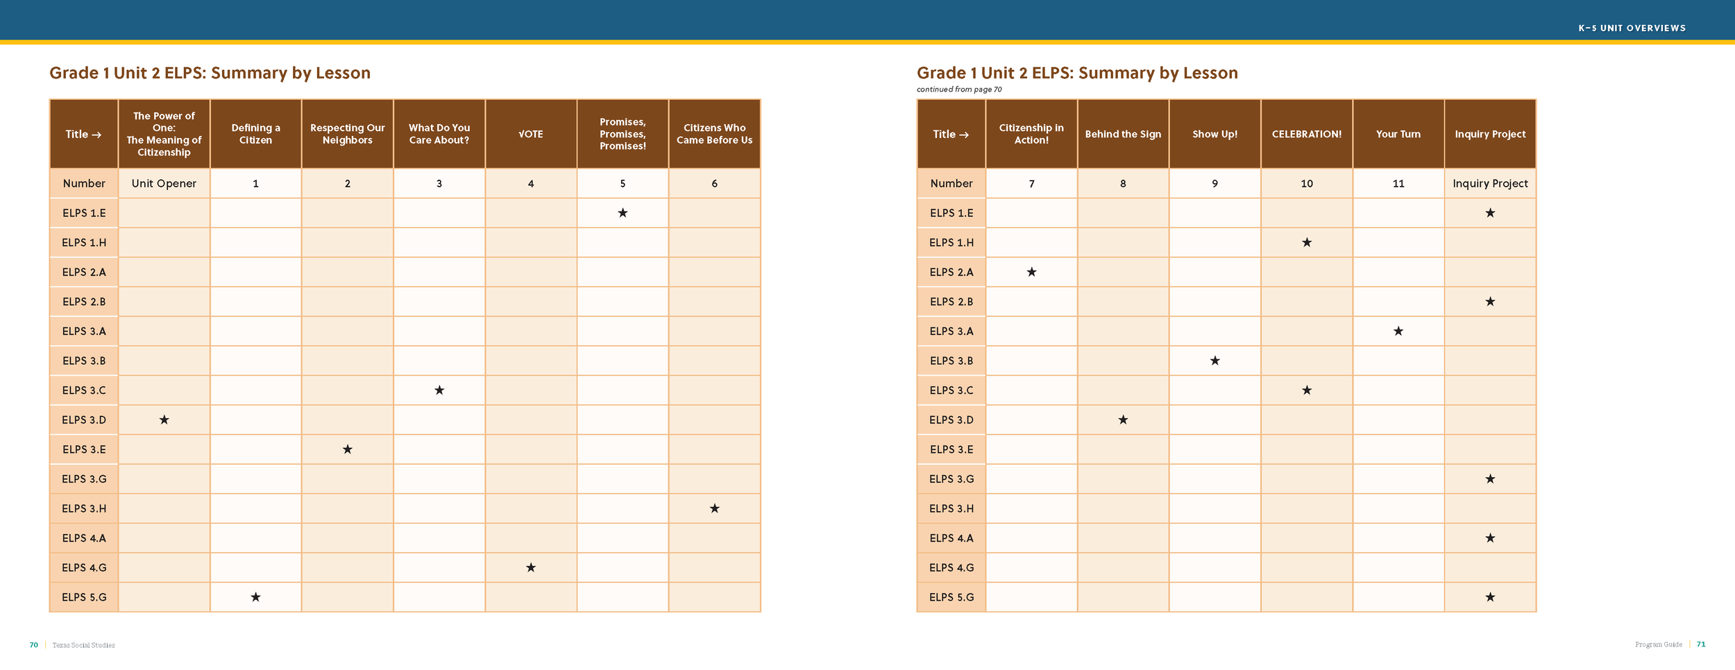Click page number 70 in the footer

coord(33,645)
